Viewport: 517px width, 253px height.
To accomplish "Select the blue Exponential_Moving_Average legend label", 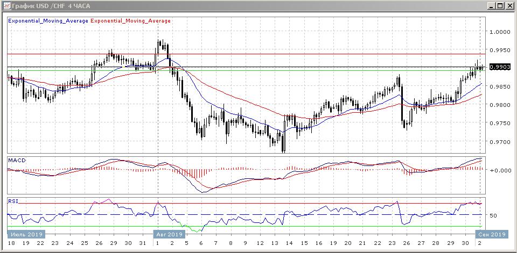I will click(48, 21).
